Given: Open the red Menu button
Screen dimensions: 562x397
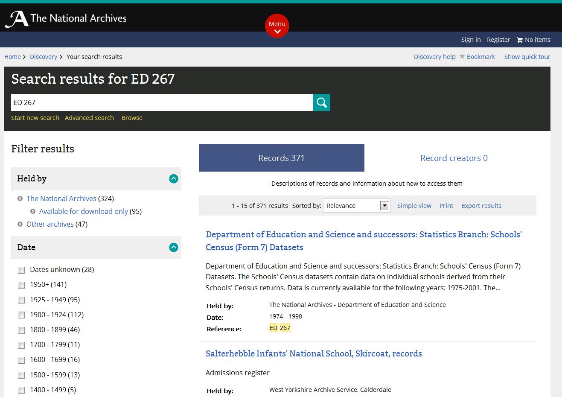Looking at the screenshot, I should coord(277,26).
